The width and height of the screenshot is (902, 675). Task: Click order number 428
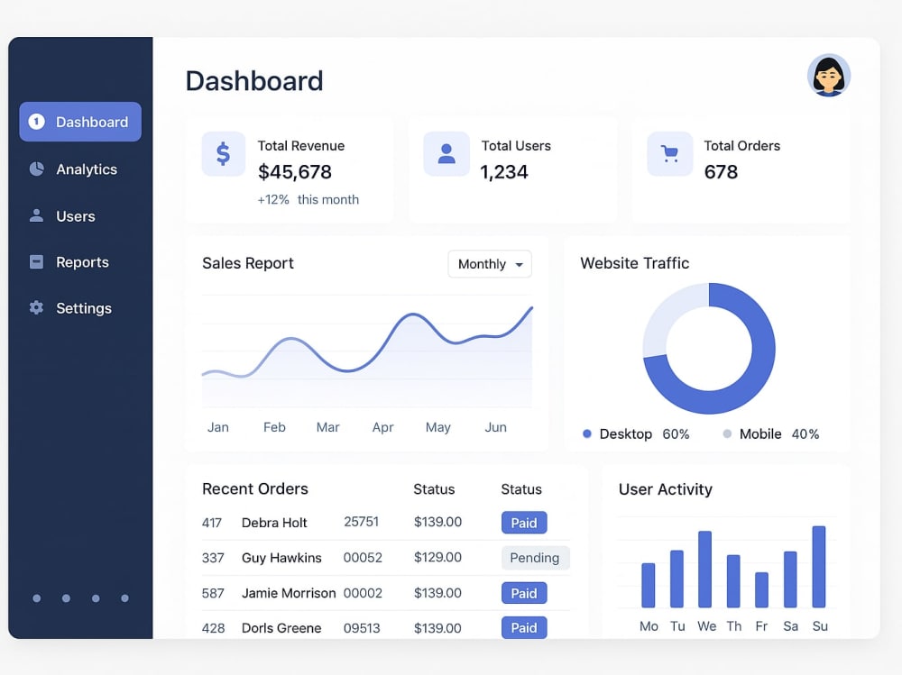213,628
